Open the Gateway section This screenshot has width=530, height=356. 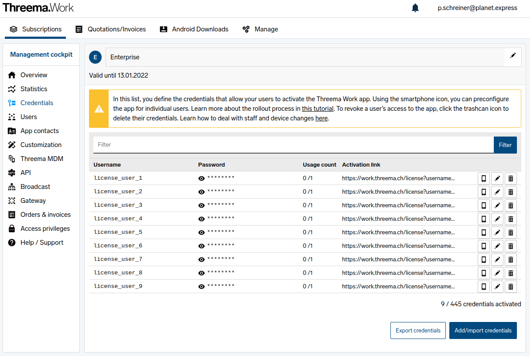pyautogui.click(x=27, y=201)
